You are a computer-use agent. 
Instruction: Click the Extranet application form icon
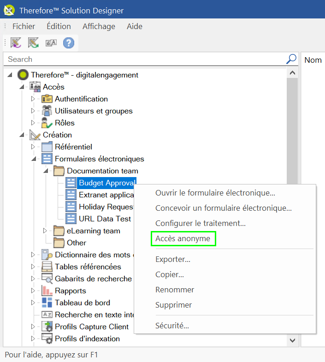click(x=71, y=195)
